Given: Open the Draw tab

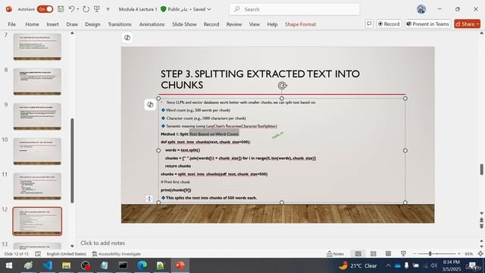Looking at the screenshot, I should pyautogui.click(x=72, y=24).
